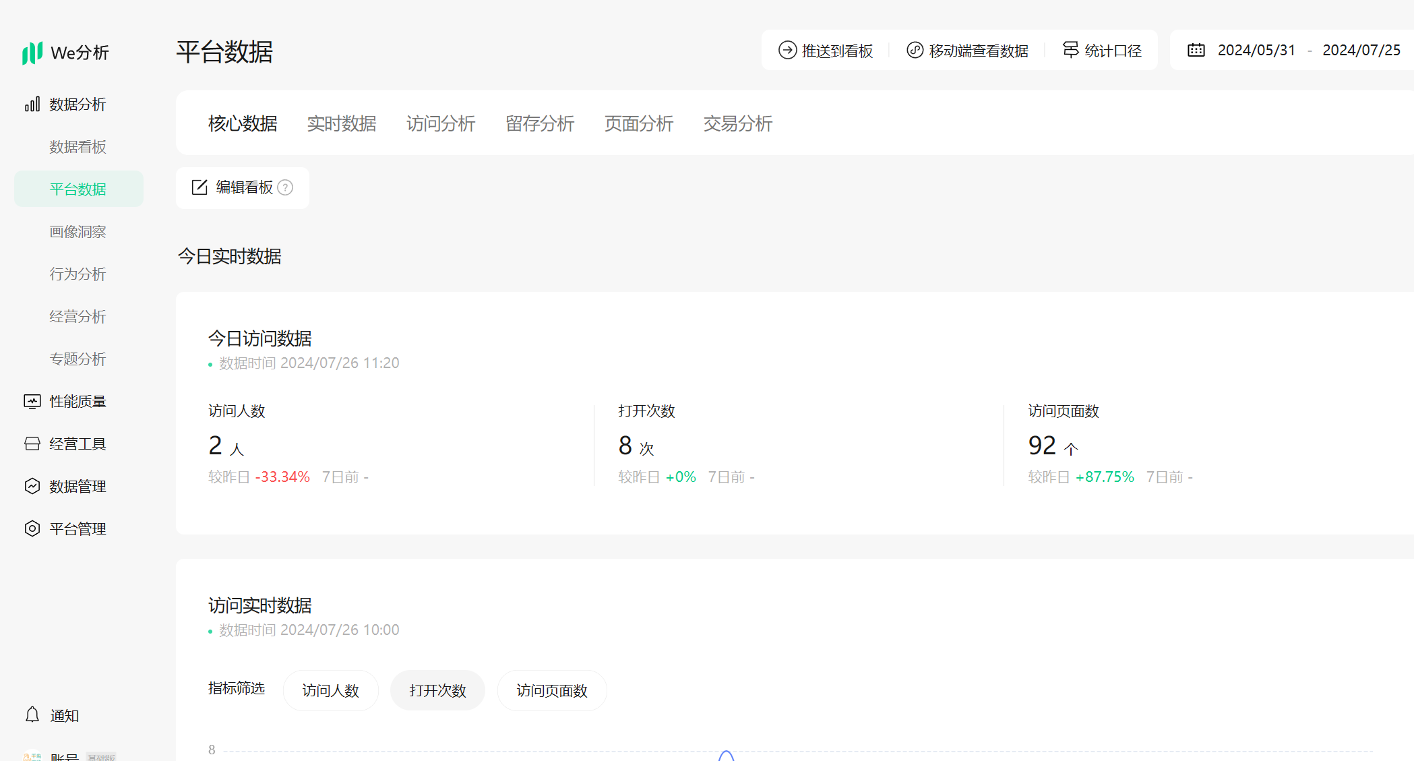Click the 通知 bell icon
The height and width of the screenshot is (761, 1414).
[x=32, y=715]
